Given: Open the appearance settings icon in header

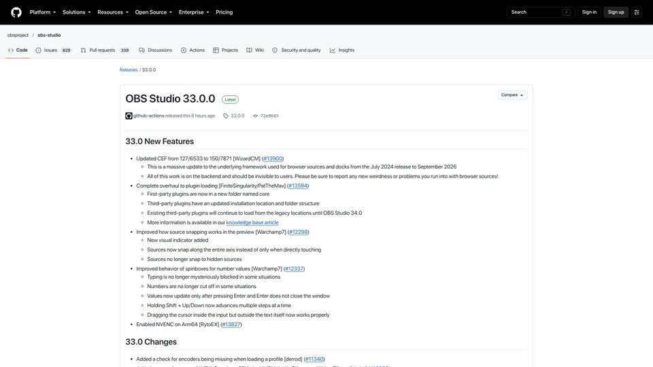Looking at the screenshot, I should pos(637,12).
